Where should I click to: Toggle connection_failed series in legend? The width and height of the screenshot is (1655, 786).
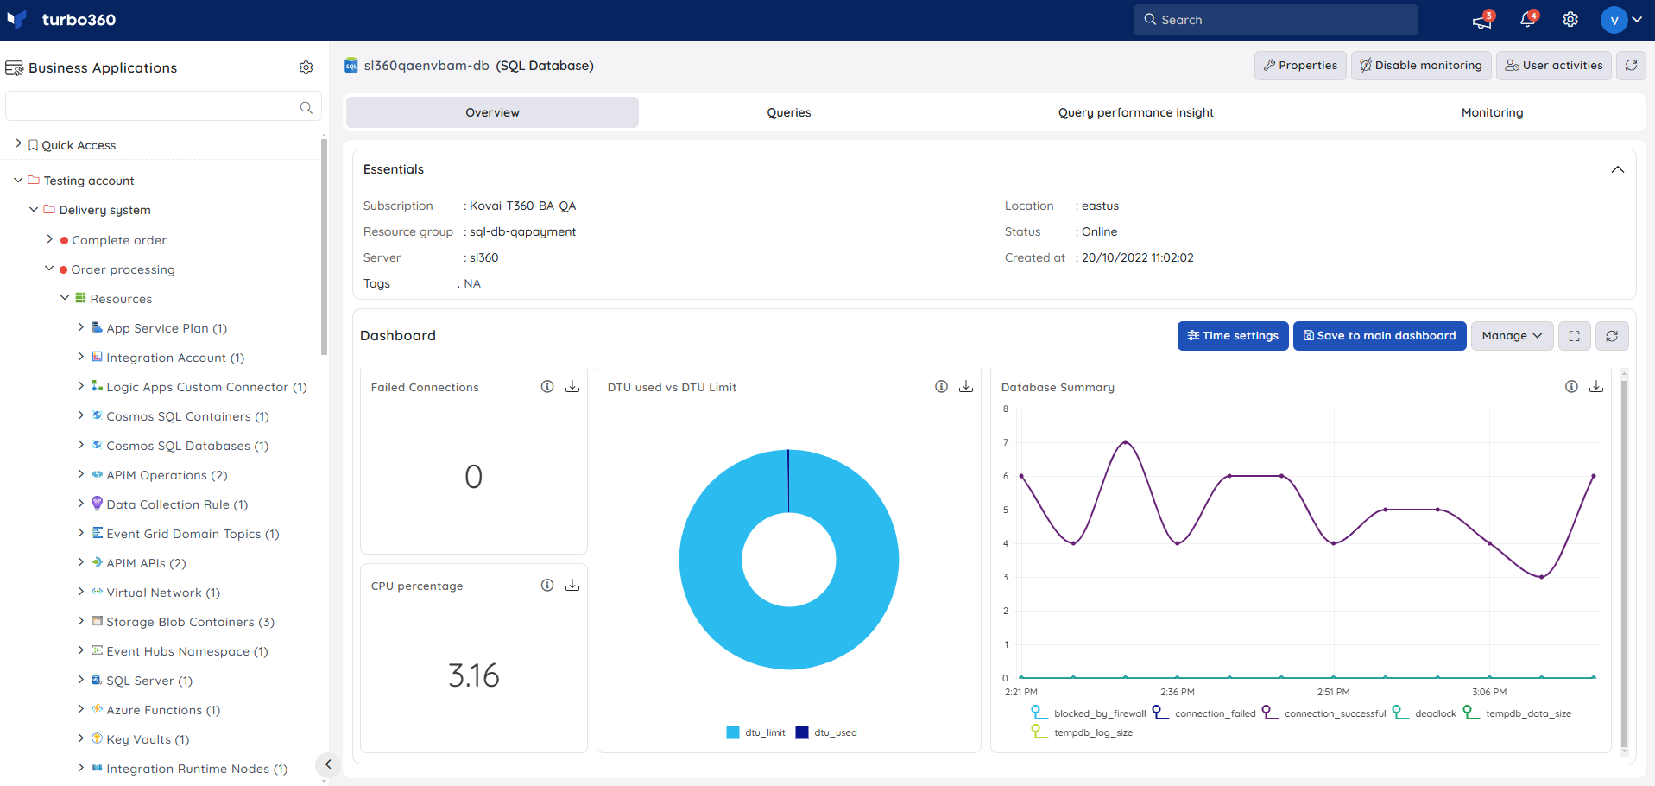(x=1204, y=713)
